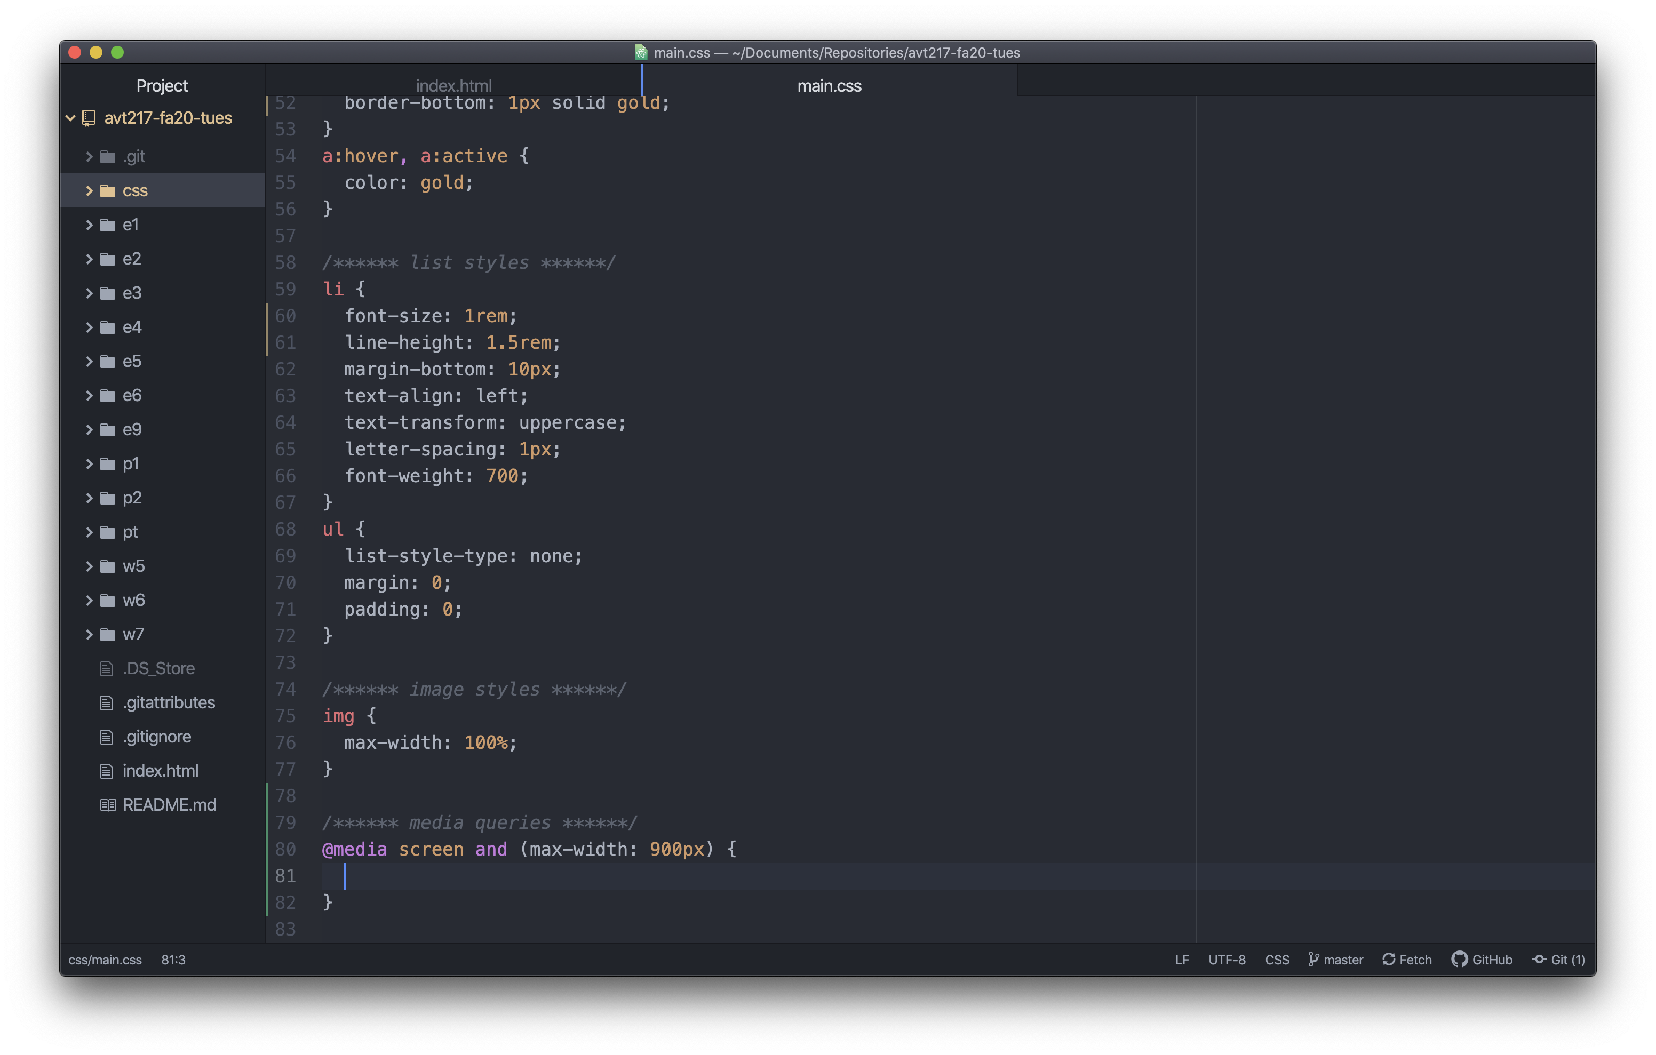Image resolution: width=1656 pixels, height=1055 pixels.
Task: Click 'text-transform: uppercase;' line
Action: coord(485,423)
